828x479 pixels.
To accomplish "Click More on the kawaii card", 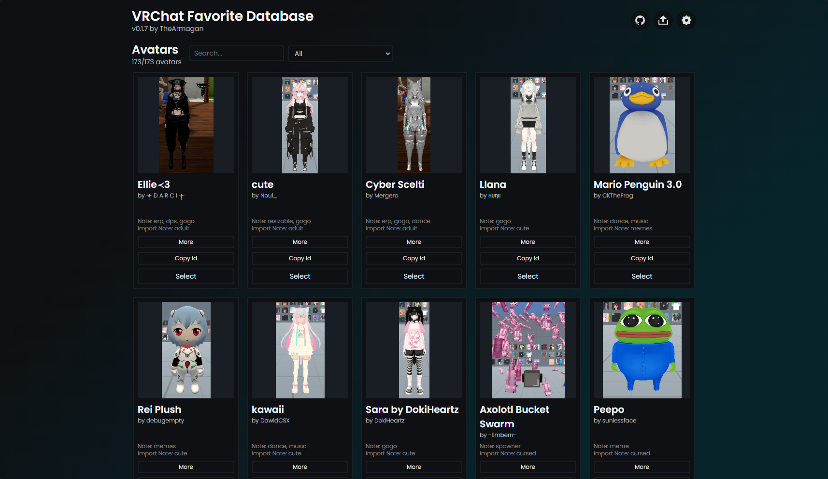I will pos(300,467).
